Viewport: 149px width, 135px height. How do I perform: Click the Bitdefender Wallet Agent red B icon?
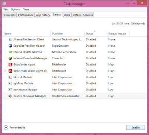(10, 71)
